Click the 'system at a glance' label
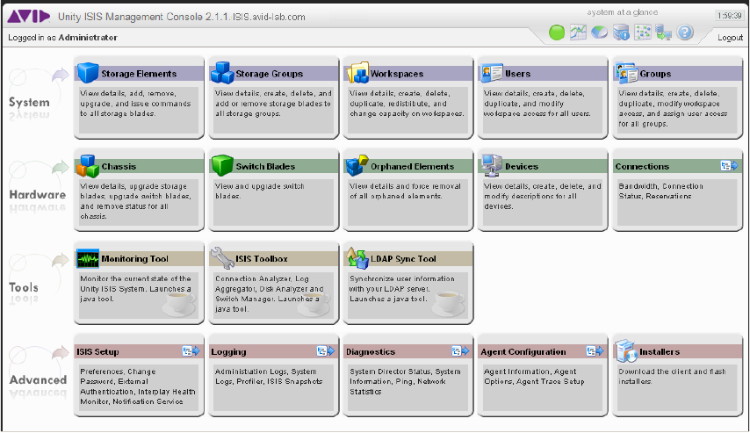Image resolution: width=750 pixels, height=433 pixels. [x=623, y=12]
